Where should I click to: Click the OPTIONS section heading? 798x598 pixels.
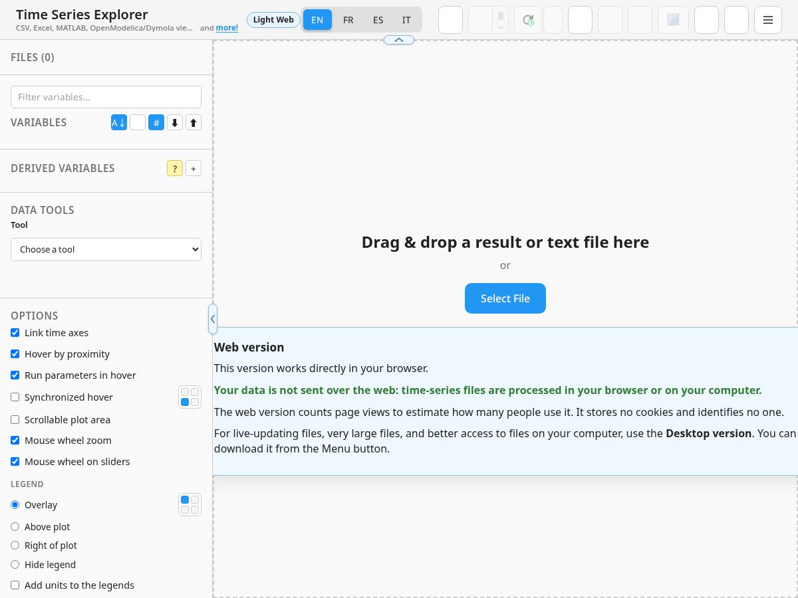(x=35, y=316)
